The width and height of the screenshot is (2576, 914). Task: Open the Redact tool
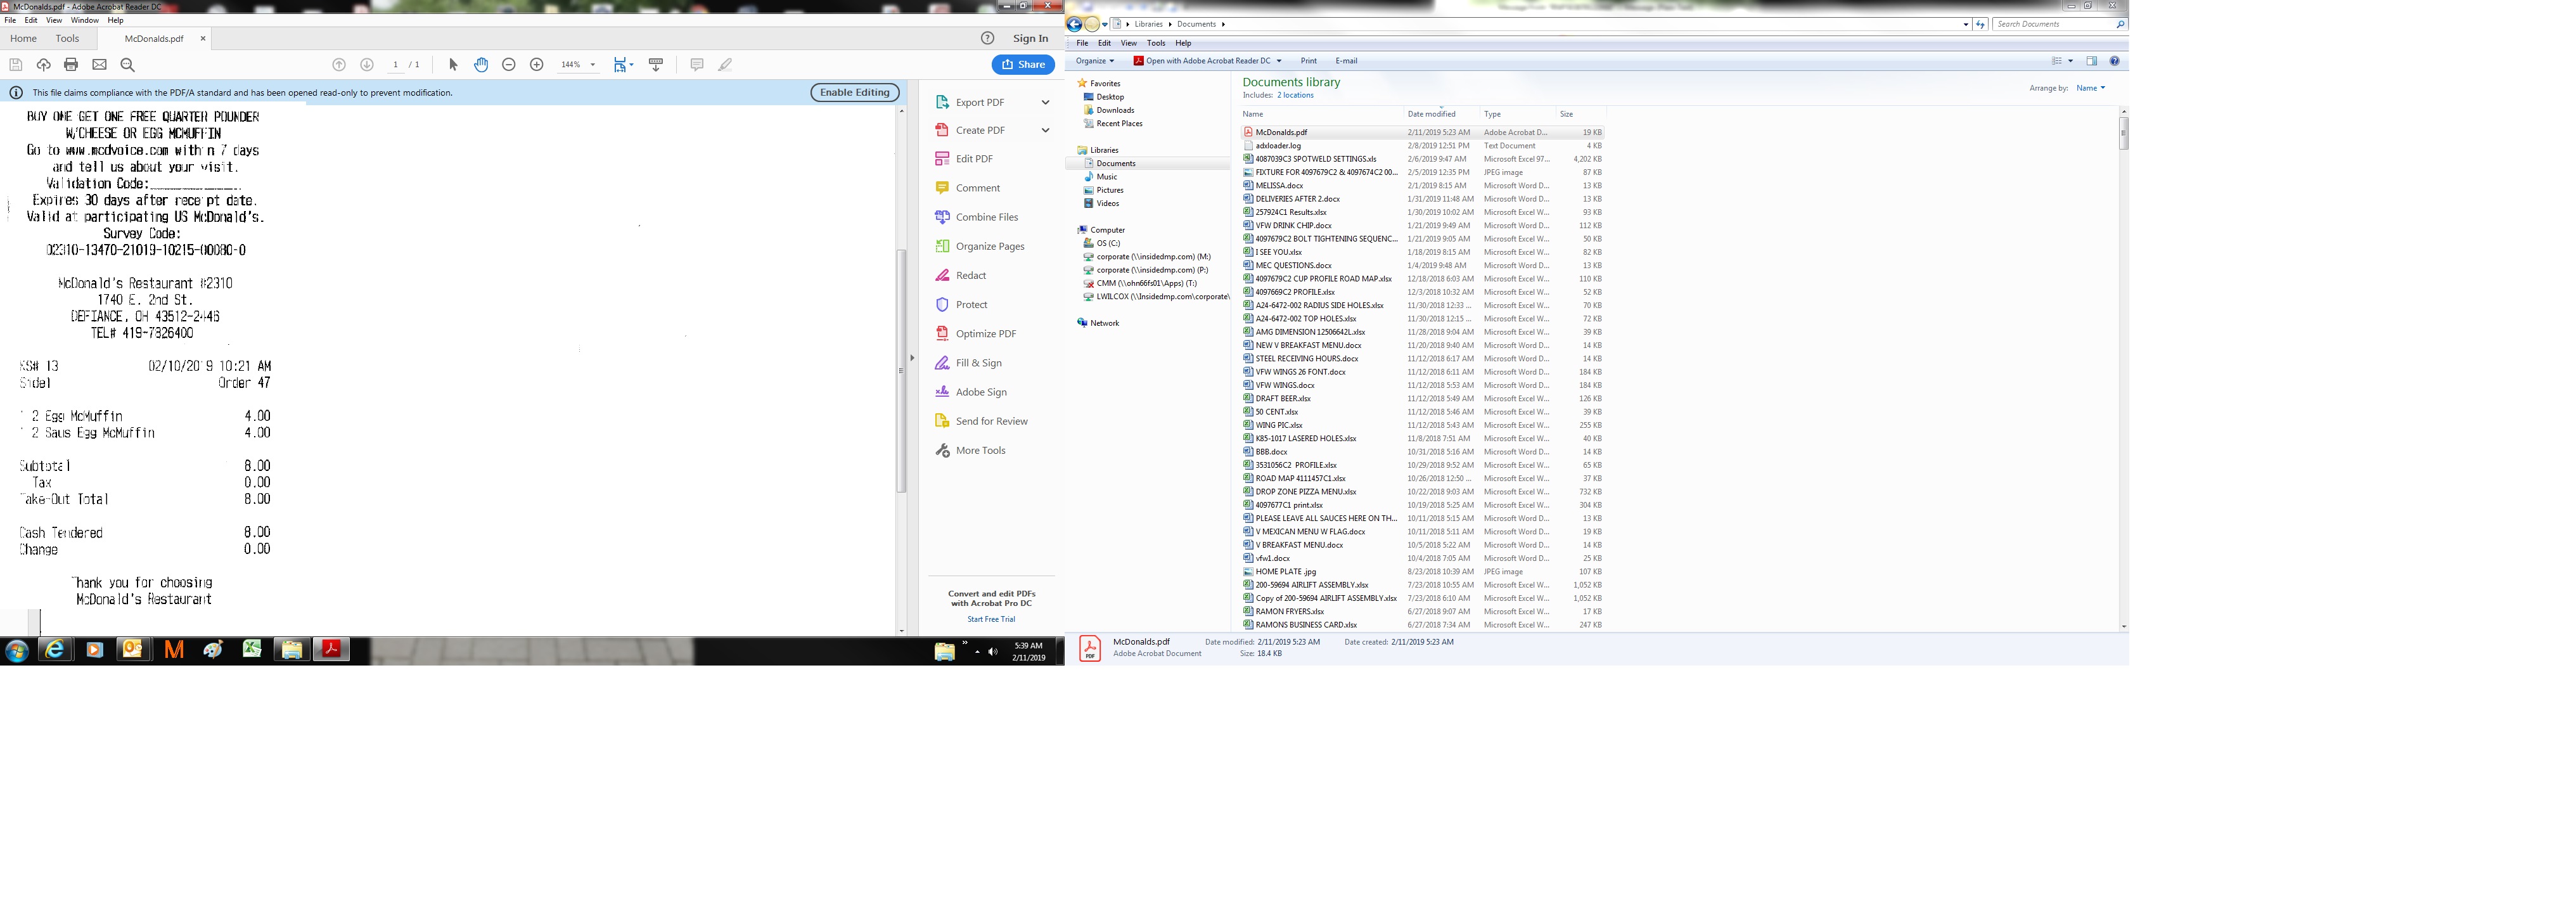[960, 275]
